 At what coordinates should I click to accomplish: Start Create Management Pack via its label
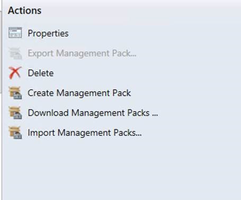(x=79, y=93)
